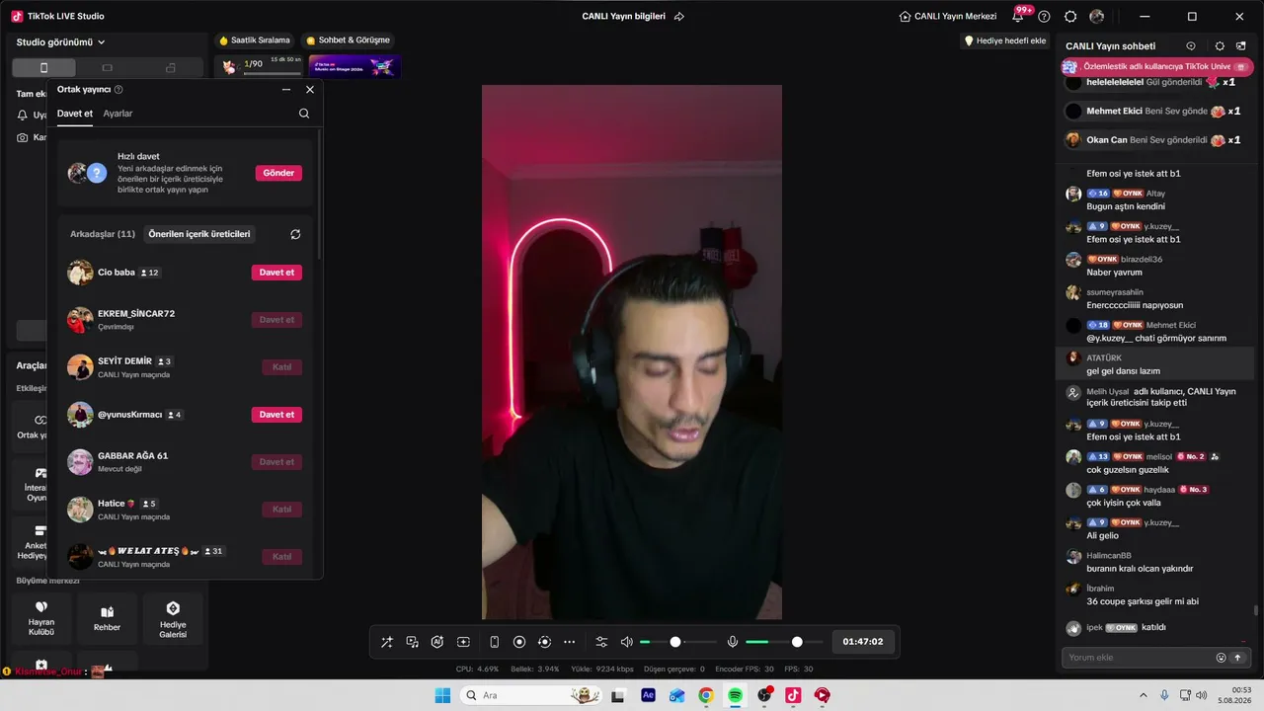Select the landscape layout toggle
This screenshot has height=711, width=1264.
click(108, 68)
